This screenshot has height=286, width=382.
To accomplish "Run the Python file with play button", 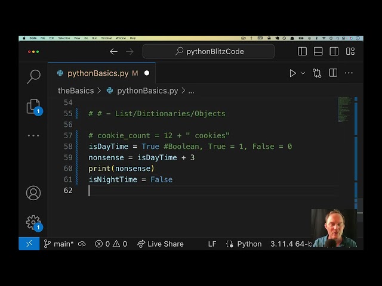I will click(x=292, y=73).
